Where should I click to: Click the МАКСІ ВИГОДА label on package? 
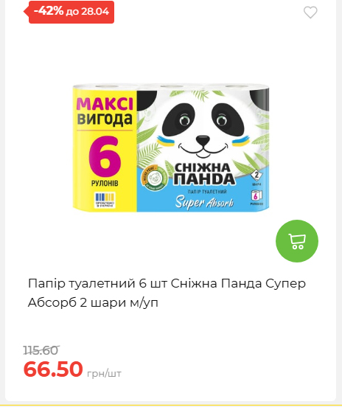tap(105, 111)
